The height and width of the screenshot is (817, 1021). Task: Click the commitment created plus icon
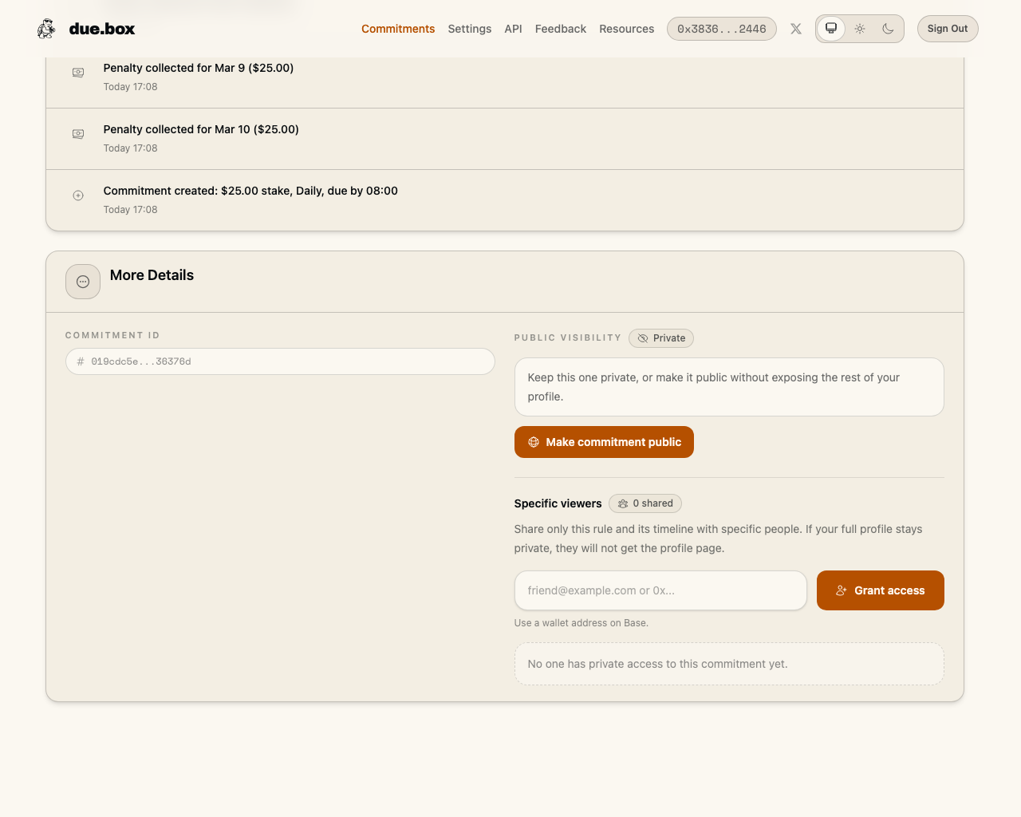tap(78, 195)
